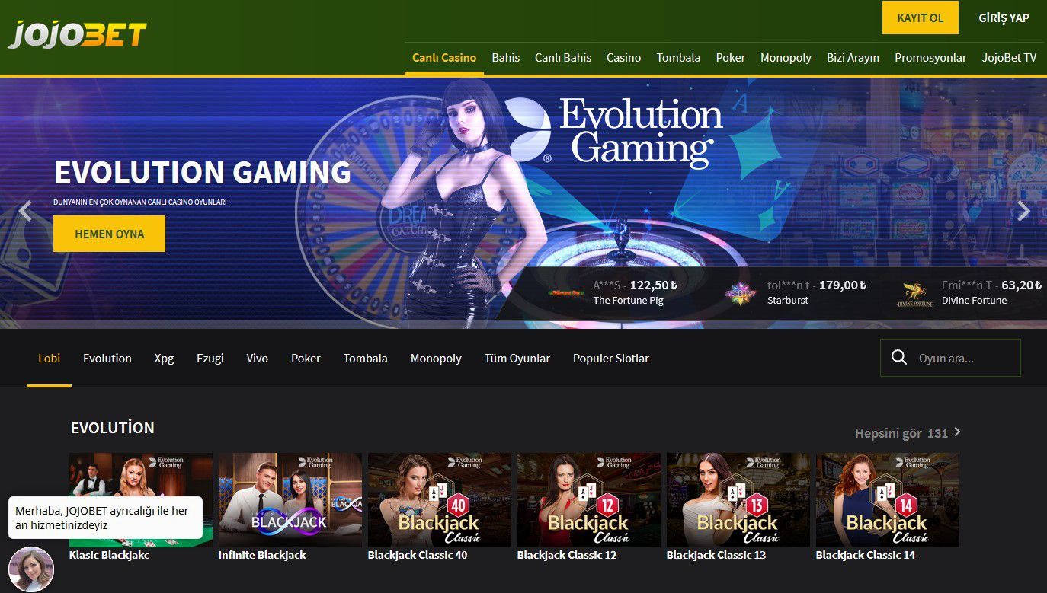Select the Populer Slotlar tab
The width and height of the screenshot is (1047, 593).
[x=611, y=359]
